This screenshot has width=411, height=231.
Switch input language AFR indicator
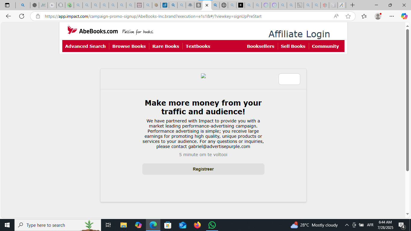[370, 225]
